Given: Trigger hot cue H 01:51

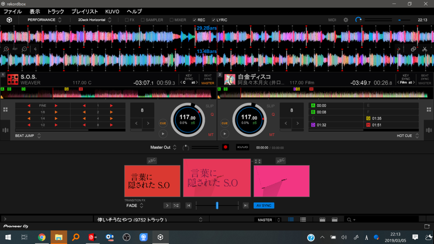Looking at the screenshot, I should click(391, 125).
